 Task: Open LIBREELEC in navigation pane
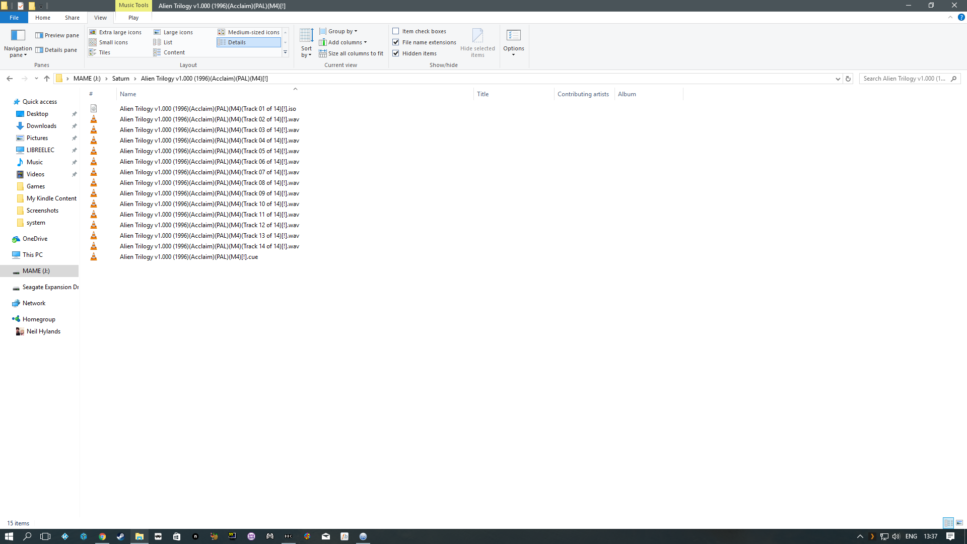pos(40,150)
